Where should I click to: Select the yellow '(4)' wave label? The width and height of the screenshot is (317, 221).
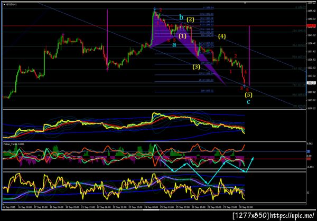222,36
